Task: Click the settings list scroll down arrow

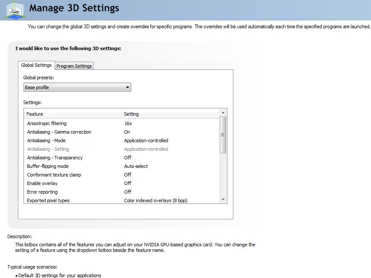Action: click(223, 200)
